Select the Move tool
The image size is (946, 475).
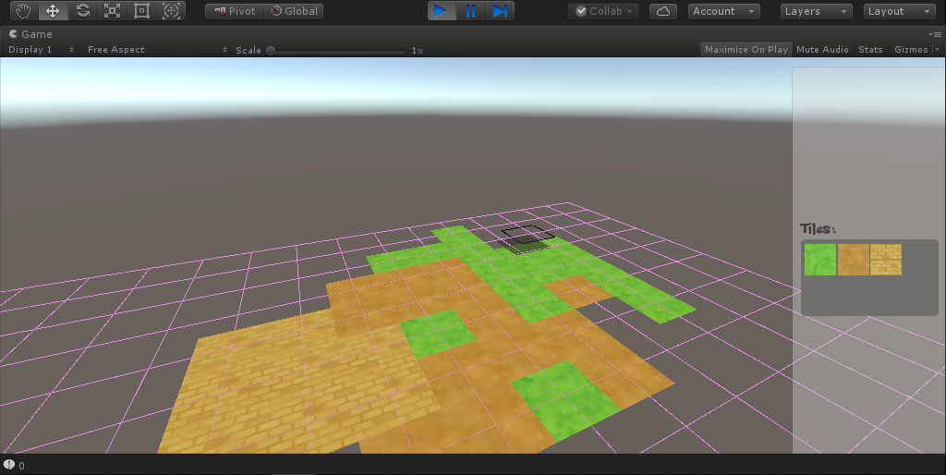[x=53, y=11]
